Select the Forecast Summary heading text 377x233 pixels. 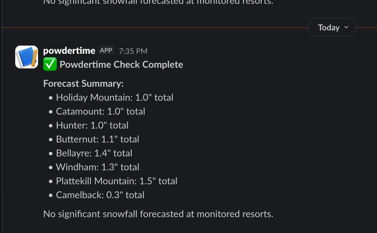(x=83, y=83)
